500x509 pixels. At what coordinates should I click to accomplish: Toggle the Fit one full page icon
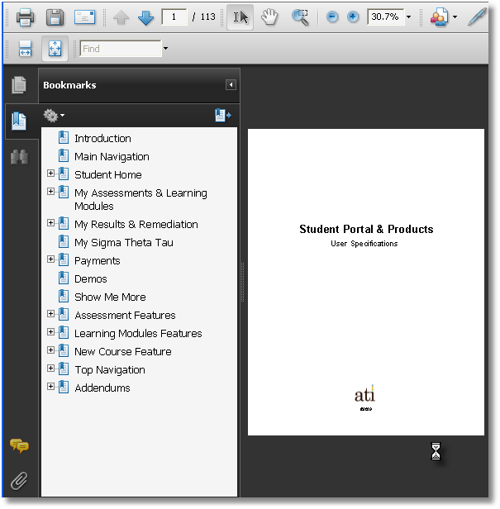tap(55, 49)
